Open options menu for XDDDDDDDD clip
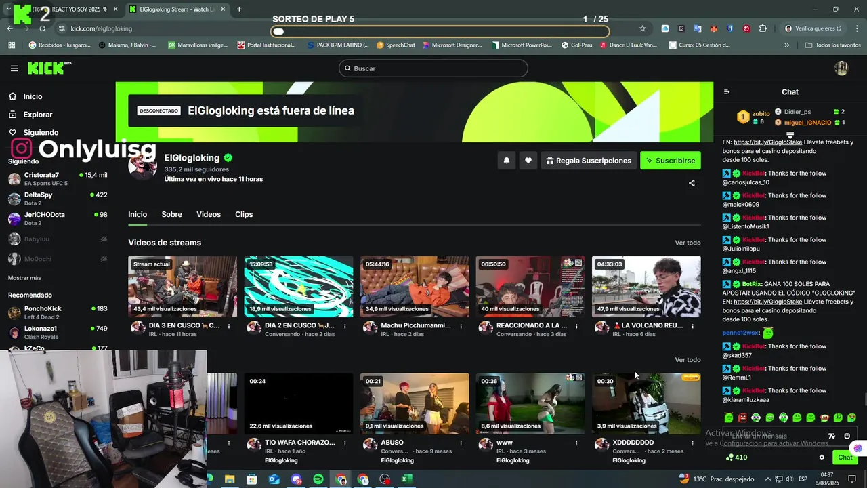Screen dimensions: 867x488 (x=692, y=443)
